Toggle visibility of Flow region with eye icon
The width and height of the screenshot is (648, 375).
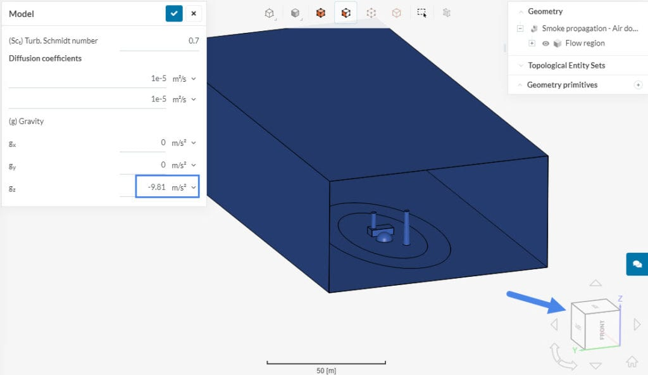[x=546, y=43]
